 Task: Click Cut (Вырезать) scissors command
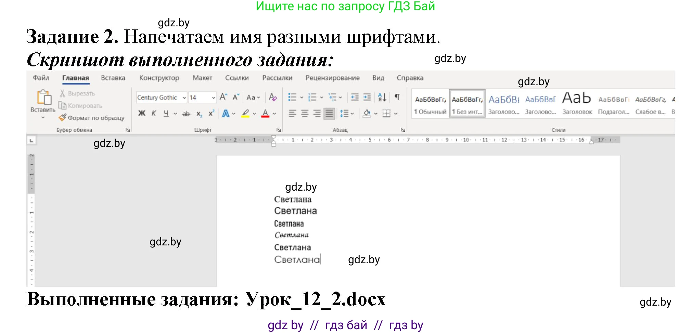pos(77,93)
